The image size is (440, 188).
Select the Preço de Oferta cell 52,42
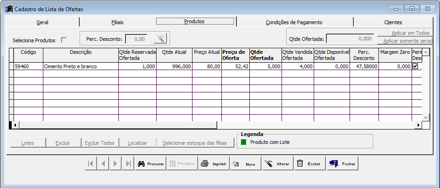[235, 66]
